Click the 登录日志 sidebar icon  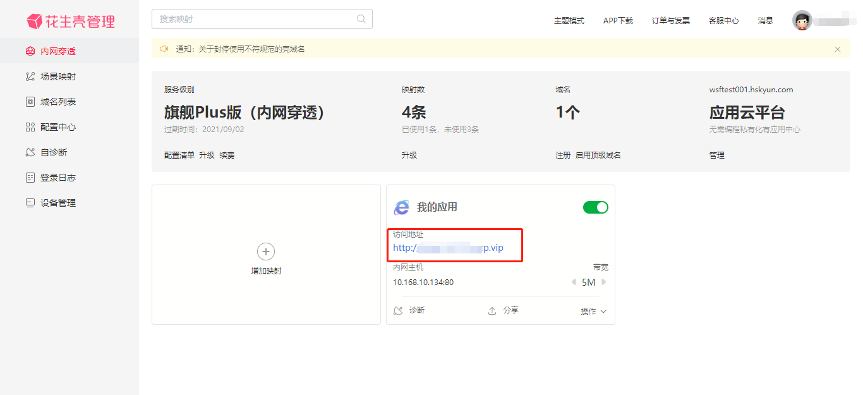(30, 178)
